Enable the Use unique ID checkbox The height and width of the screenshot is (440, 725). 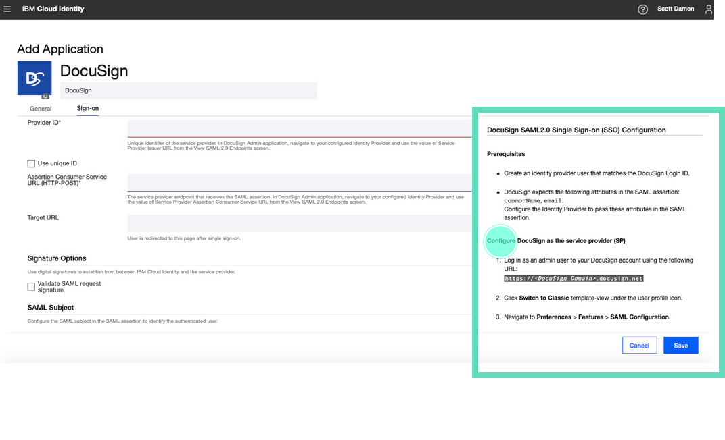31,164
